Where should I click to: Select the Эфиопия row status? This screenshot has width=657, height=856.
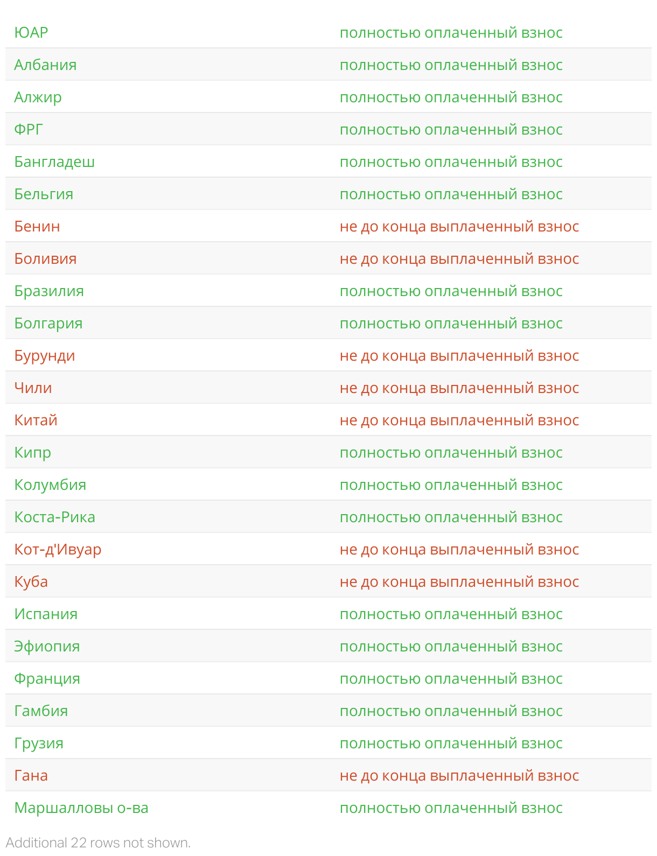tap(451, 647)
